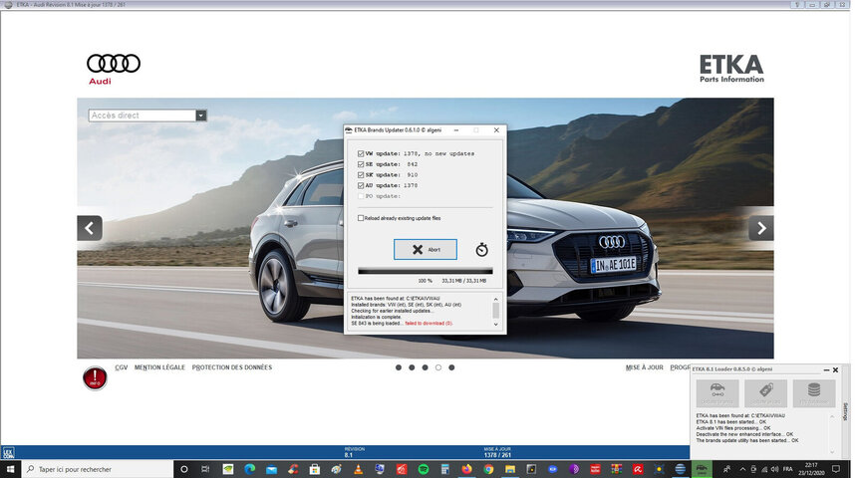Viewport: 859px width, 478px height.
Task: Click the Abort button
Action: [x=426, y=250]
